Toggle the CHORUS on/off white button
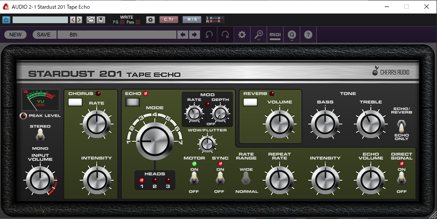This screenshot has width=437, height=219. click(x=75, y=102)
